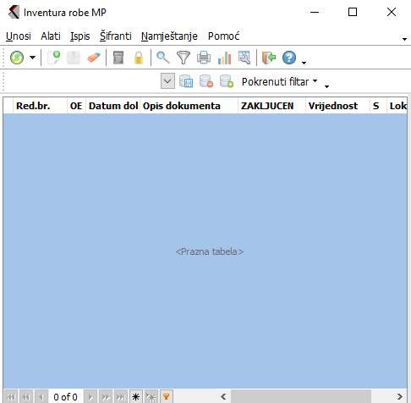
Task: Click the green refresh icon
Action: pyautogui.click(x=17, y=58)
